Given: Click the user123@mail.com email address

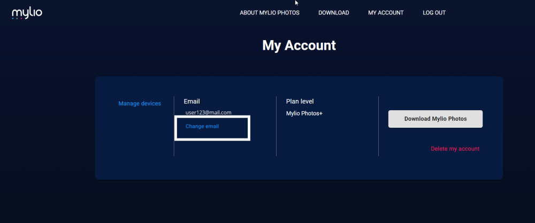Looking at the screenshot, I should (x=209, y=112).
